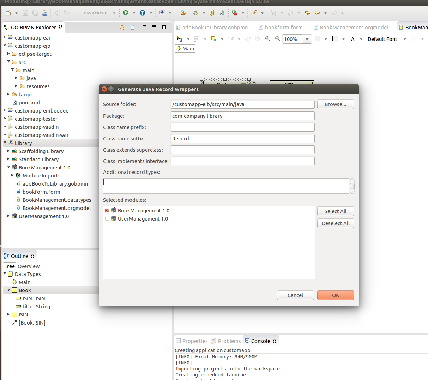Click the Select All button
Screen dimensions: 428x380
pos(336,211)
